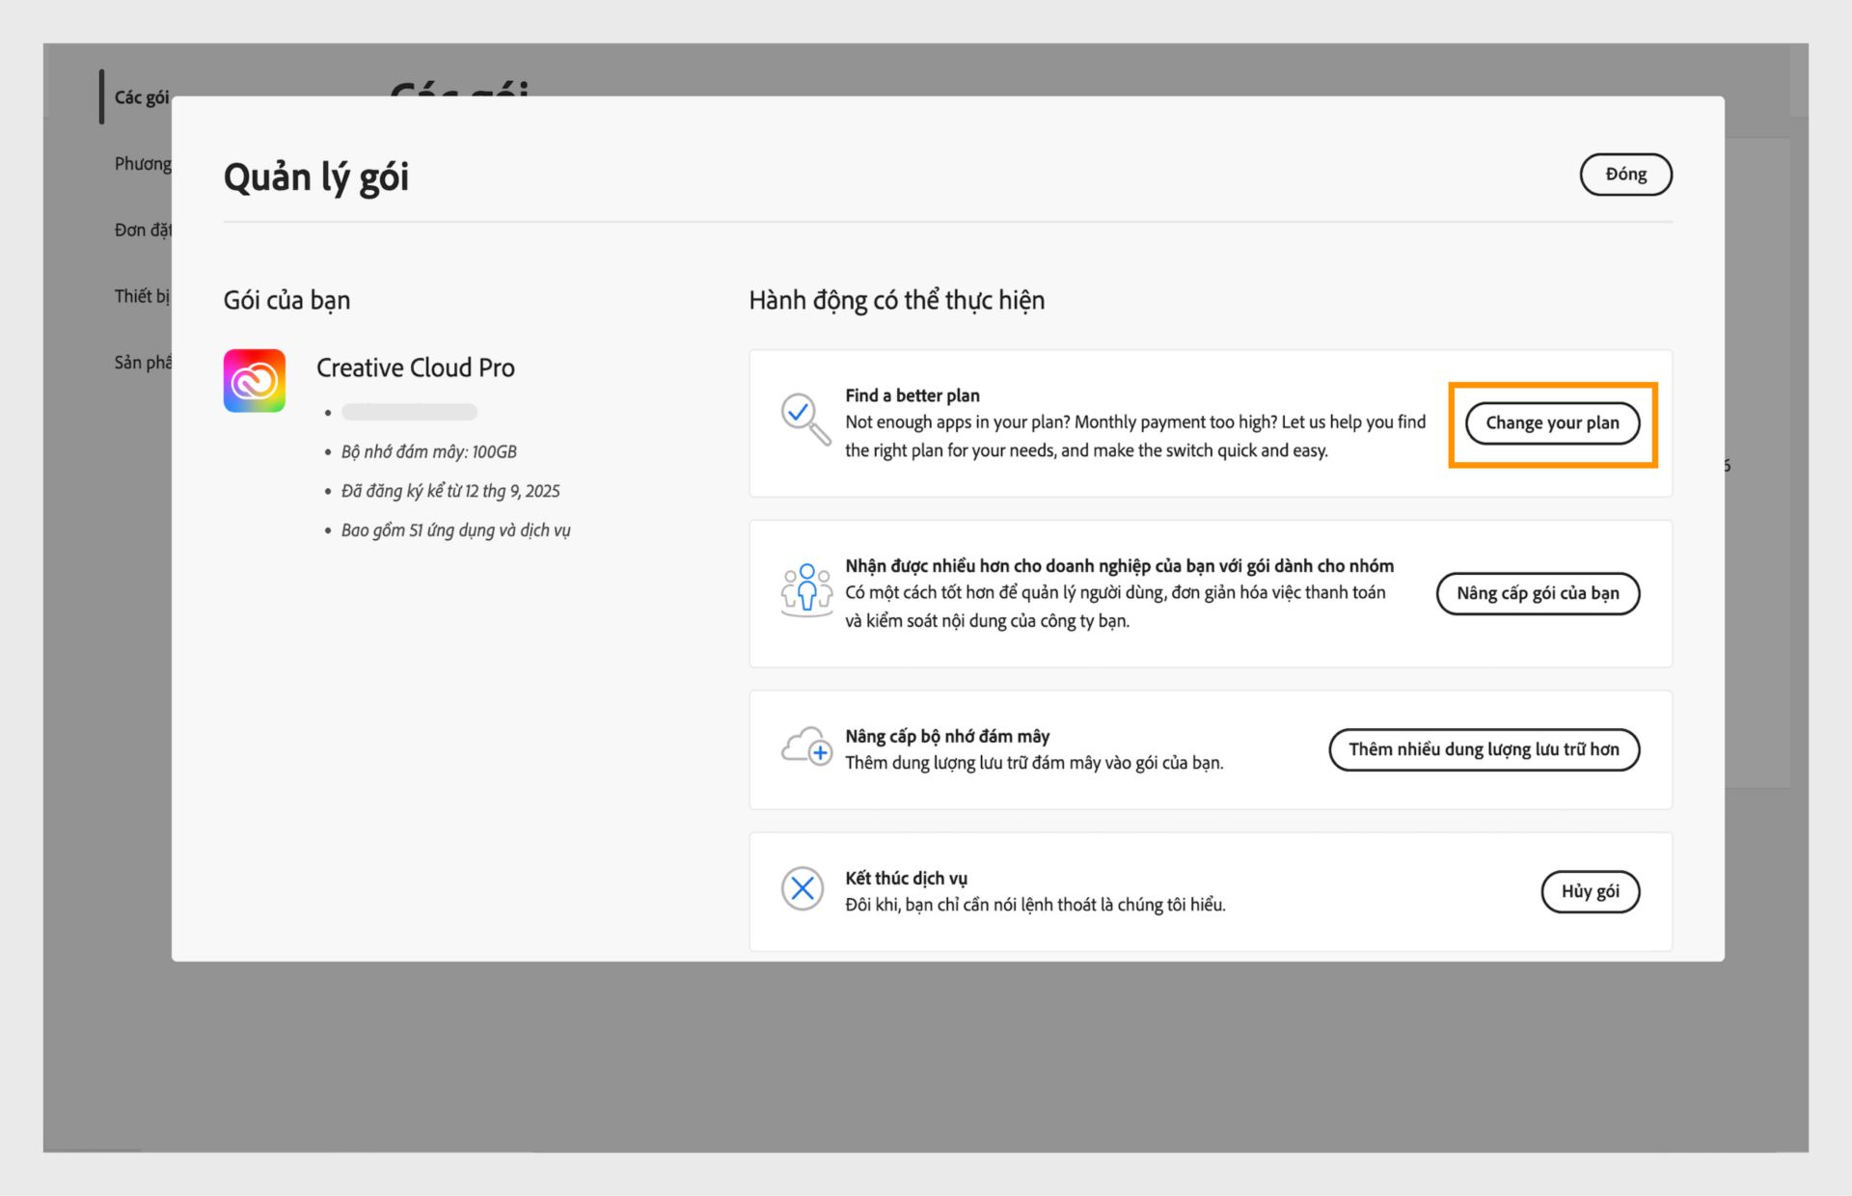Click Thêm nhiều dung lượng lưu trữ hơn
The width and height of the screenshot is (1852, 1196).
coord(1484,749)
